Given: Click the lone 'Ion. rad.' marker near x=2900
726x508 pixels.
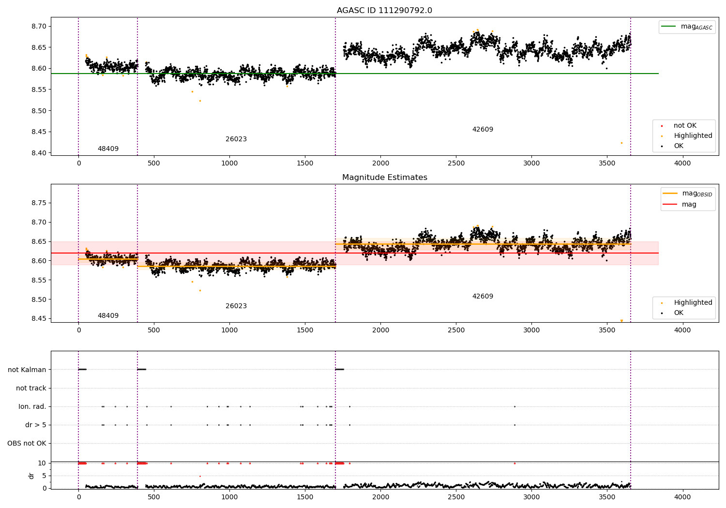Looking at the screenshot, I should pyautogui.click(x=514, y=406).
